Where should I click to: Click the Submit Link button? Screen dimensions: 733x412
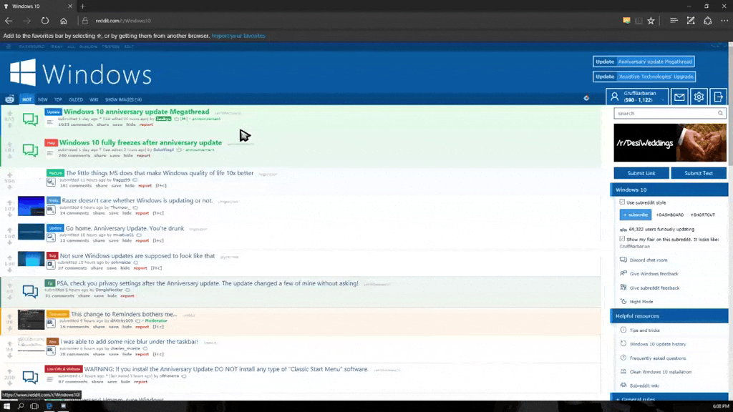pyautogui.click(x=641, y=173)
